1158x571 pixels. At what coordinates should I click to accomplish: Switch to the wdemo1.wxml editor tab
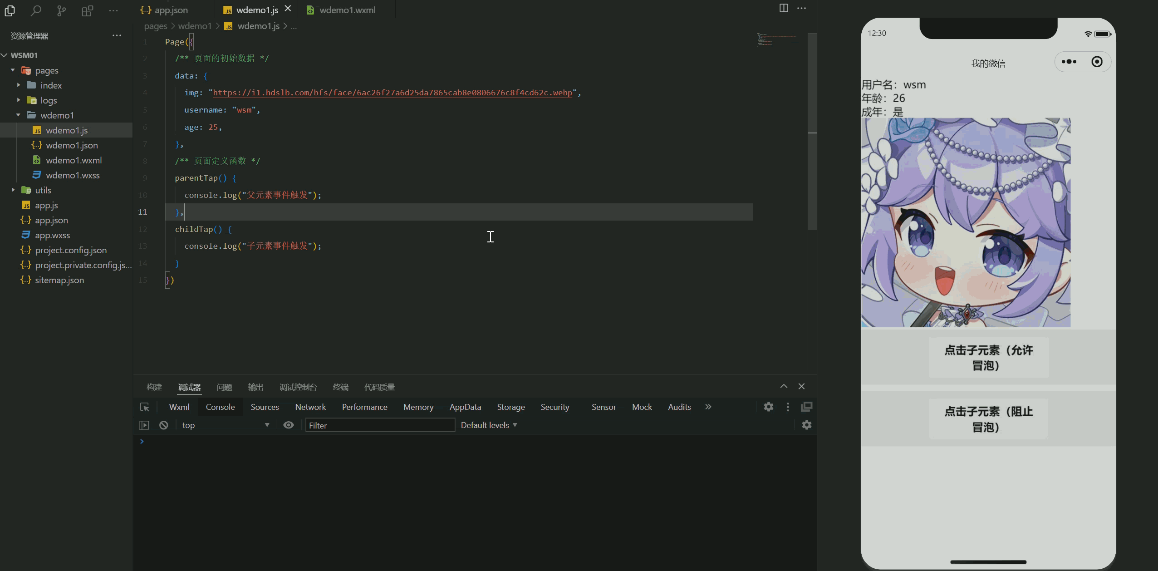347,10
